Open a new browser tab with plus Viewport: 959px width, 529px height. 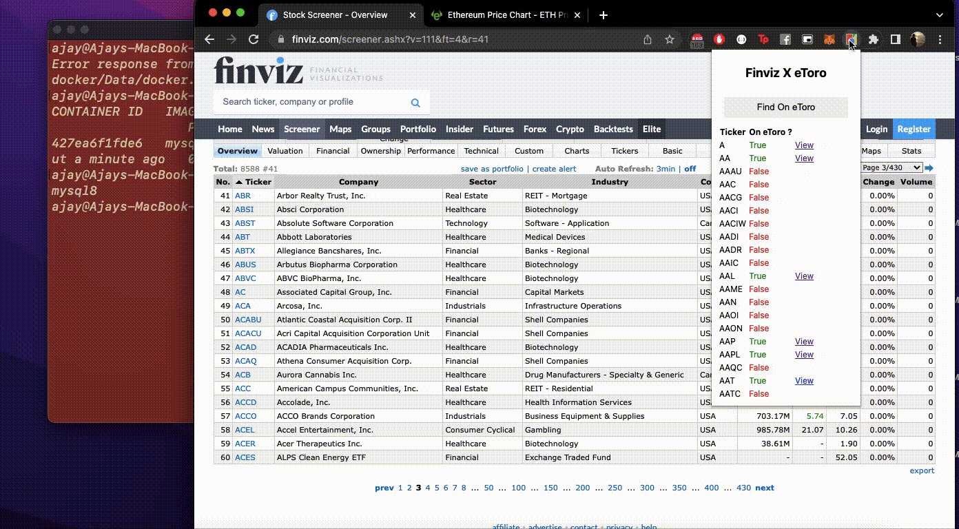pyautogui.click(x=604, y=15)
